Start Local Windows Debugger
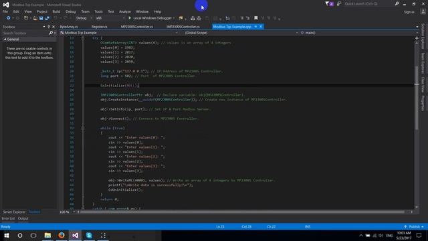The width and height of the screenshot is (428, 241). click(x=150, y=18)
